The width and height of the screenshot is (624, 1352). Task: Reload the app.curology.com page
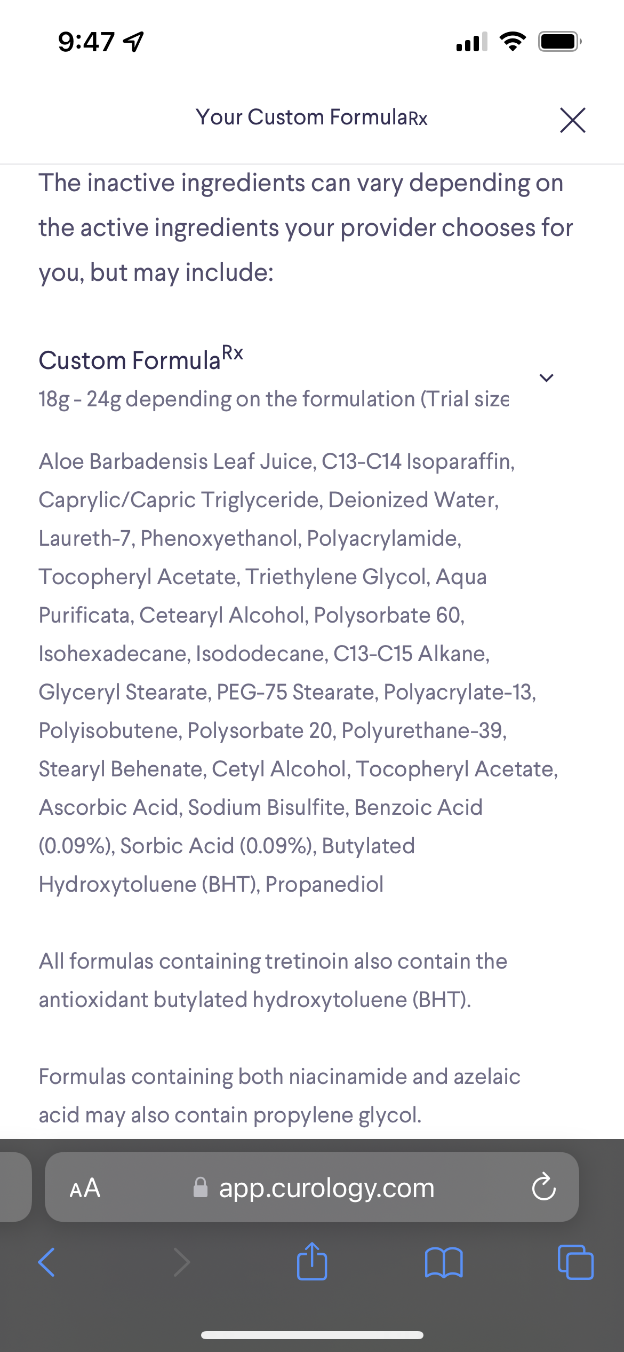tap(543, 1188)
